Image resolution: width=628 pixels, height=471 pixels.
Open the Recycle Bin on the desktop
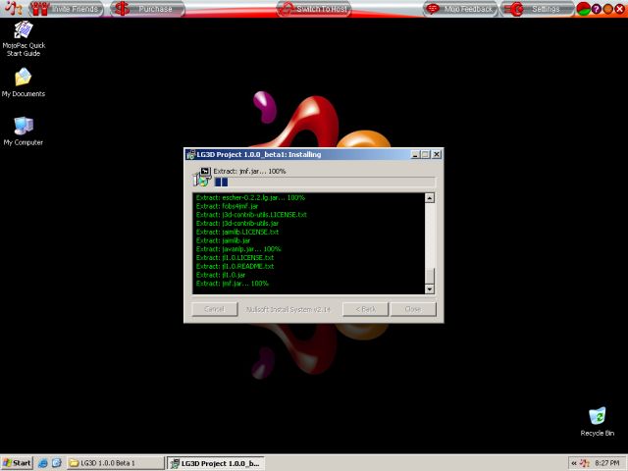click(597, 416)
